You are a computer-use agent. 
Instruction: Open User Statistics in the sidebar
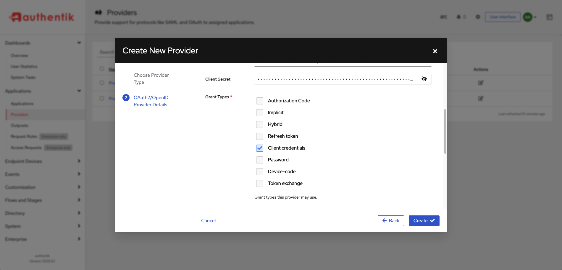click(x=24, y=66)
